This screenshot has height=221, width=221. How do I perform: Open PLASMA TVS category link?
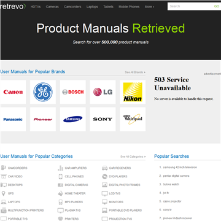(72, 211)
